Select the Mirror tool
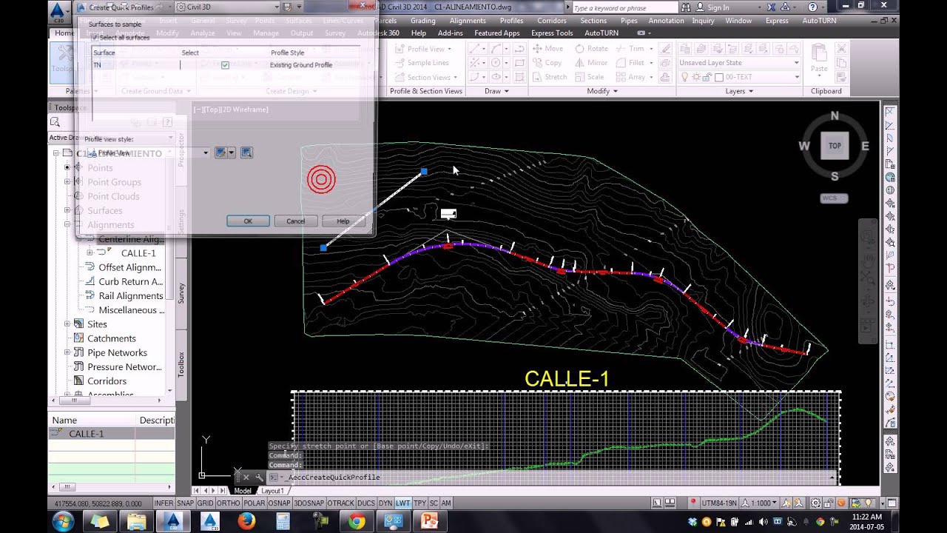 591,63
